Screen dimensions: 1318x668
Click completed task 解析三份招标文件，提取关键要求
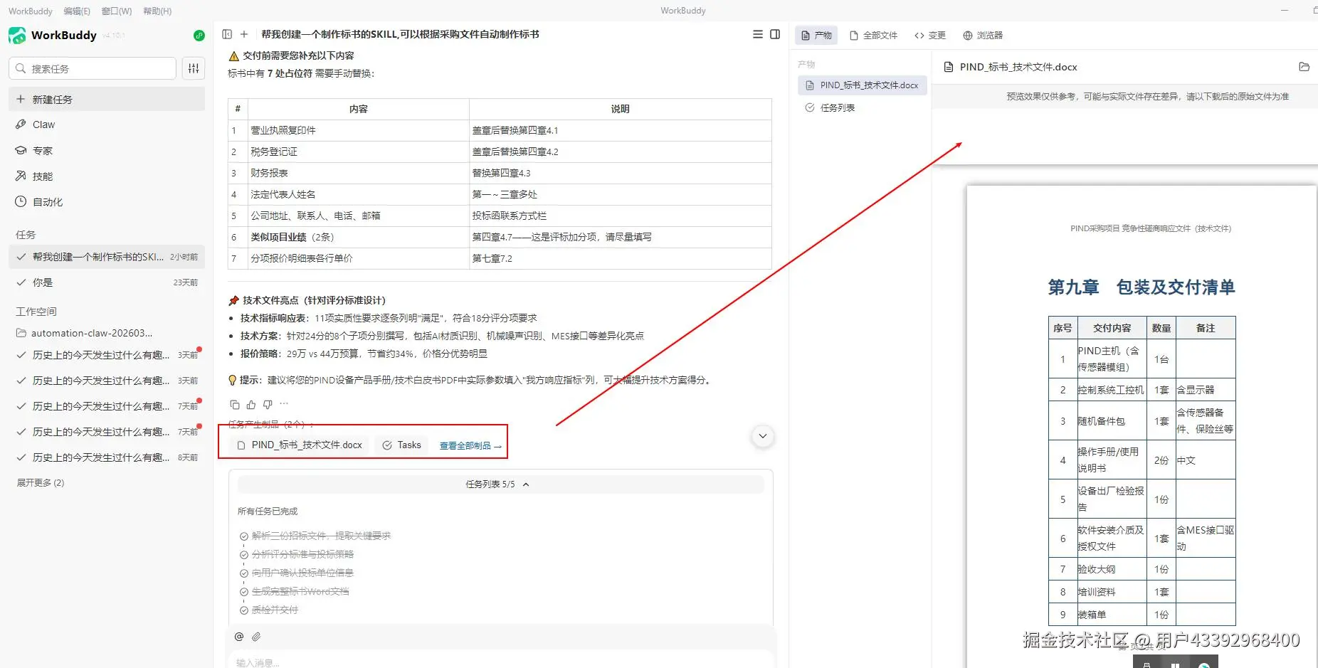[321, 536]
